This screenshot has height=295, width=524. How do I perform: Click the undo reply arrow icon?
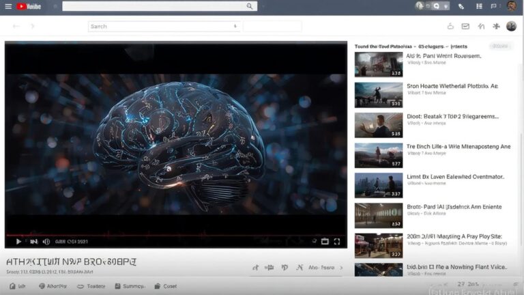tap(481, 26)
